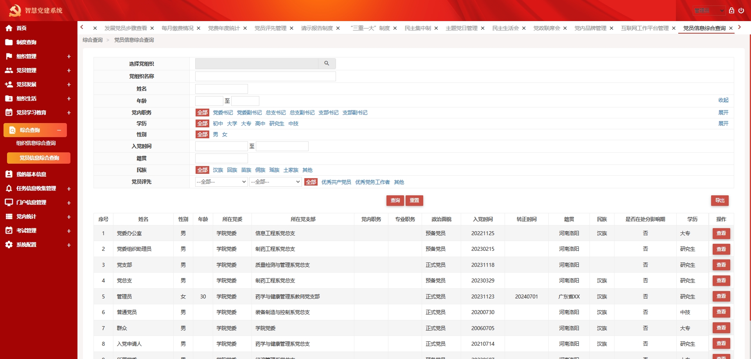Close the 民主集中制 tab

[436, 28]
